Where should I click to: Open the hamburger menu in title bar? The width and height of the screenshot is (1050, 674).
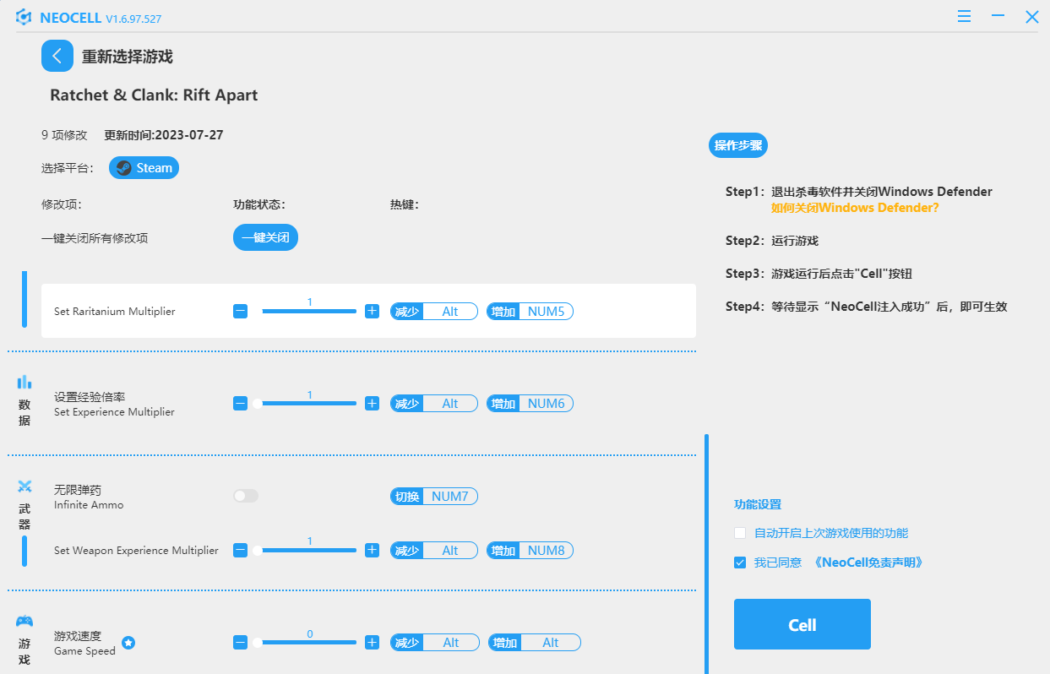click(x=964, y=17)
